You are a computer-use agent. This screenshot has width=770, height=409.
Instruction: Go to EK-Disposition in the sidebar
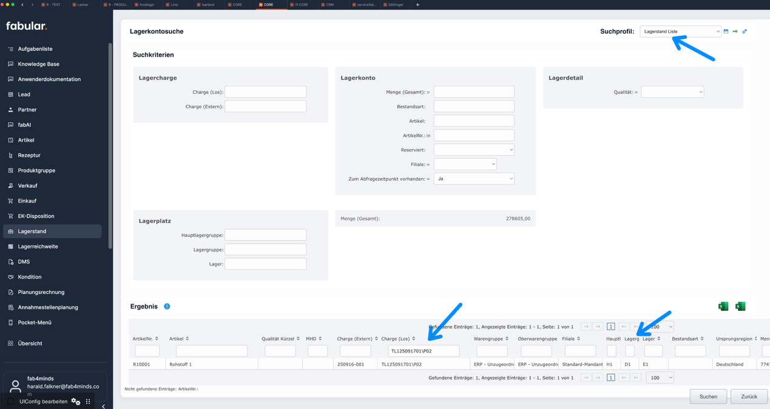(x=36, y=216)
